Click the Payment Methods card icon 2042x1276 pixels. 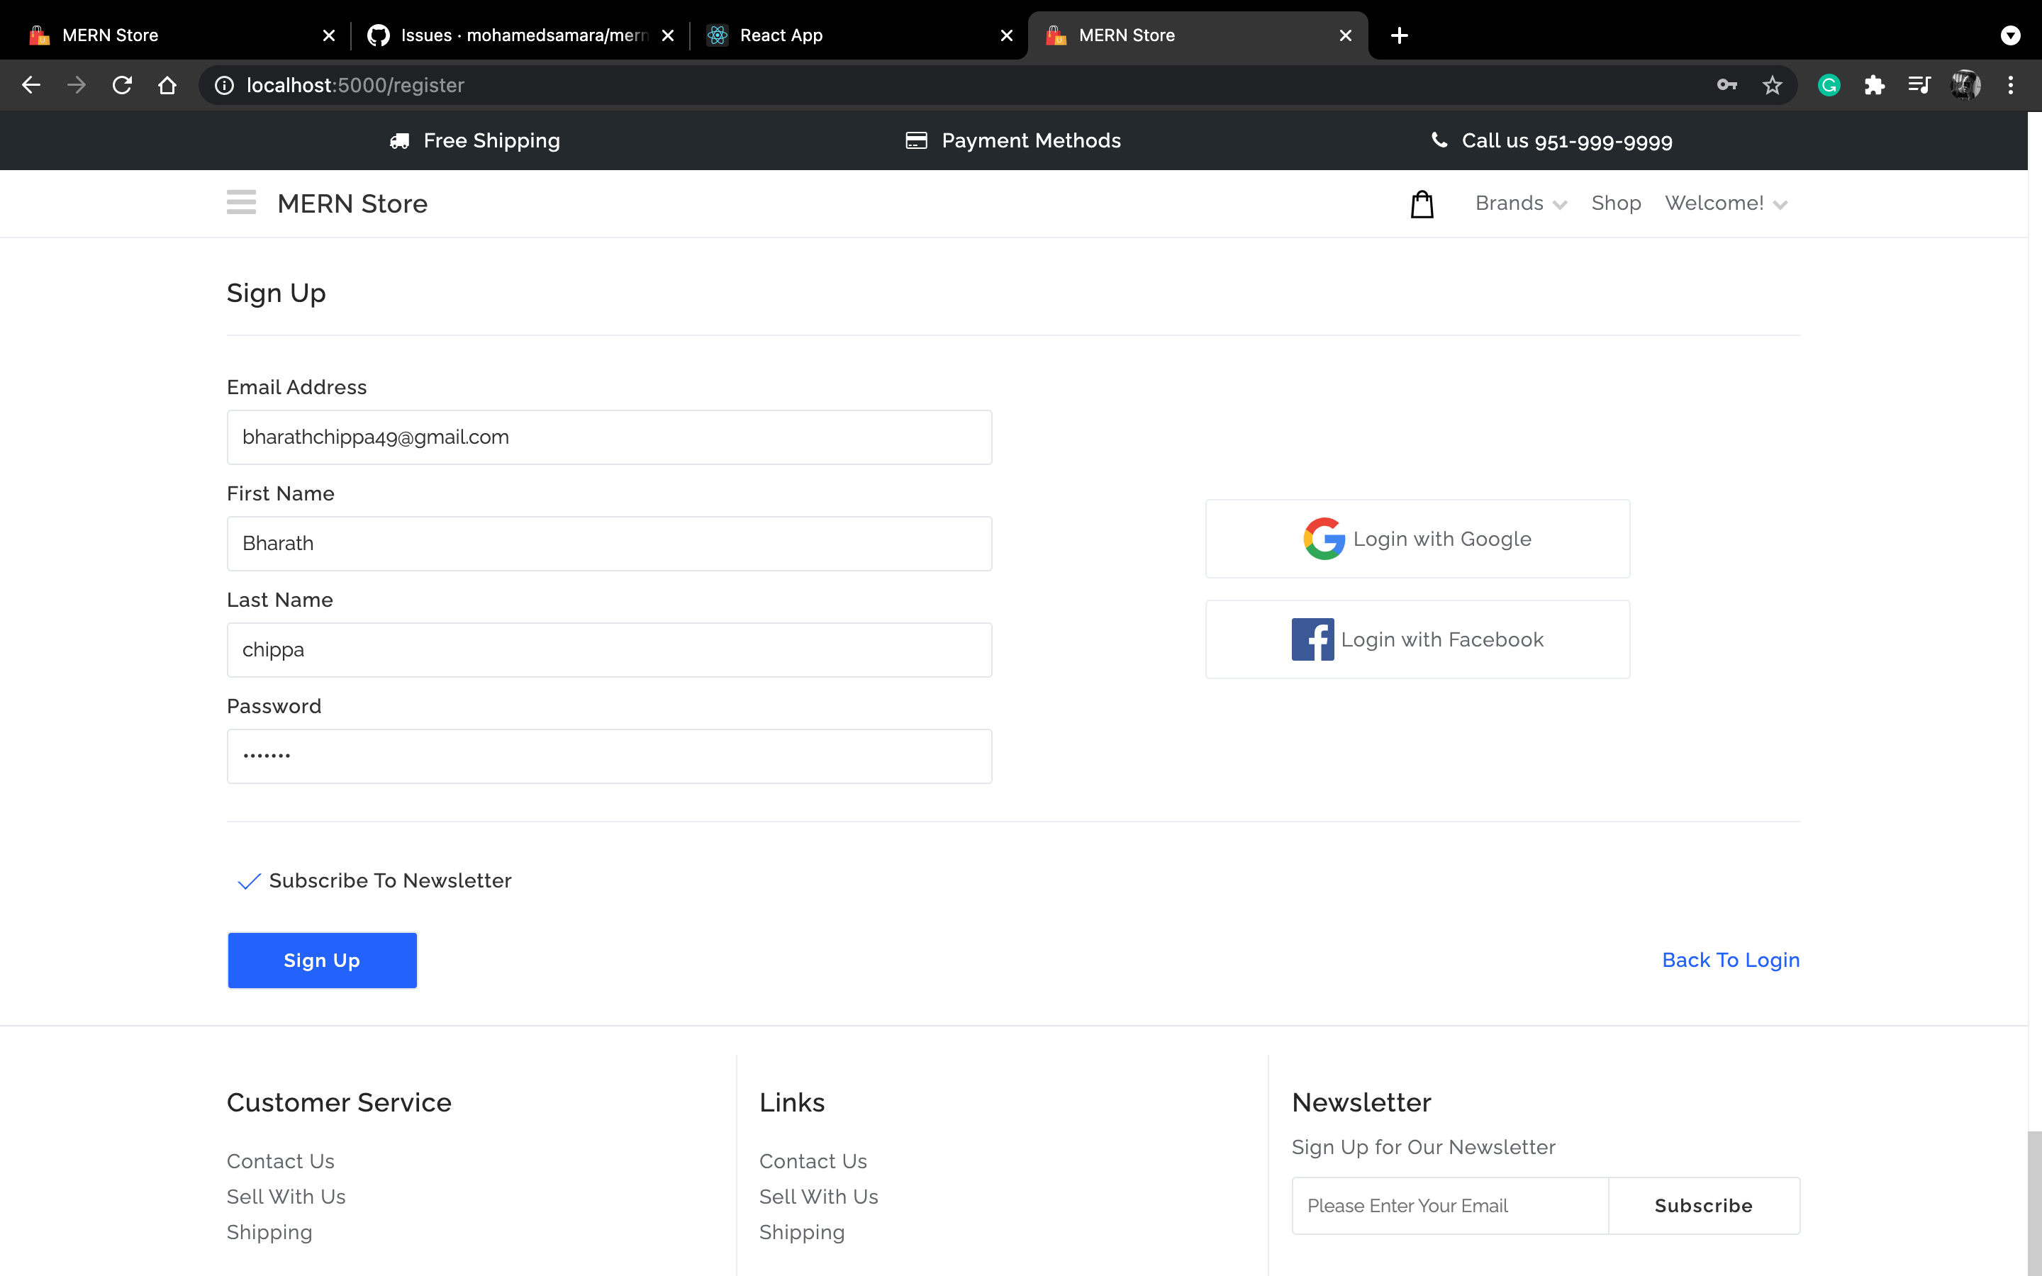coord(916,140)
